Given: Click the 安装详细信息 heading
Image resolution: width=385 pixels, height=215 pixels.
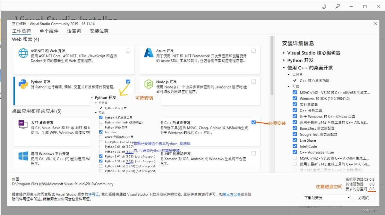Looking at the screenshot, I should pyautogui.click(x=298, y=43).
